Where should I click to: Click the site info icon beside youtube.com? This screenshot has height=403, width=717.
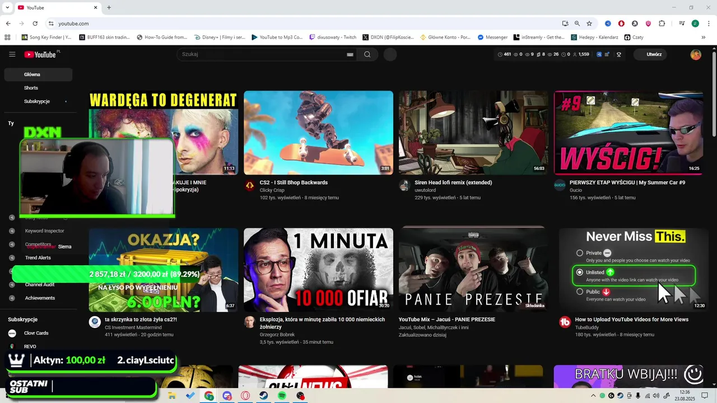point(51,24)
